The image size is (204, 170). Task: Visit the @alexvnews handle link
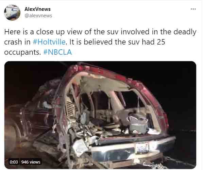(x=38, y=16)
